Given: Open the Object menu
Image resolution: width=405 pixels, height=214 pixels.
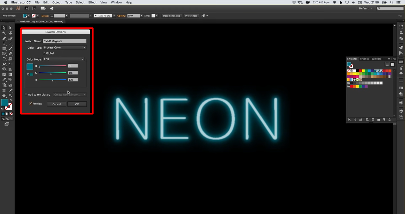Looking at the screenshot, I should 57,2.
